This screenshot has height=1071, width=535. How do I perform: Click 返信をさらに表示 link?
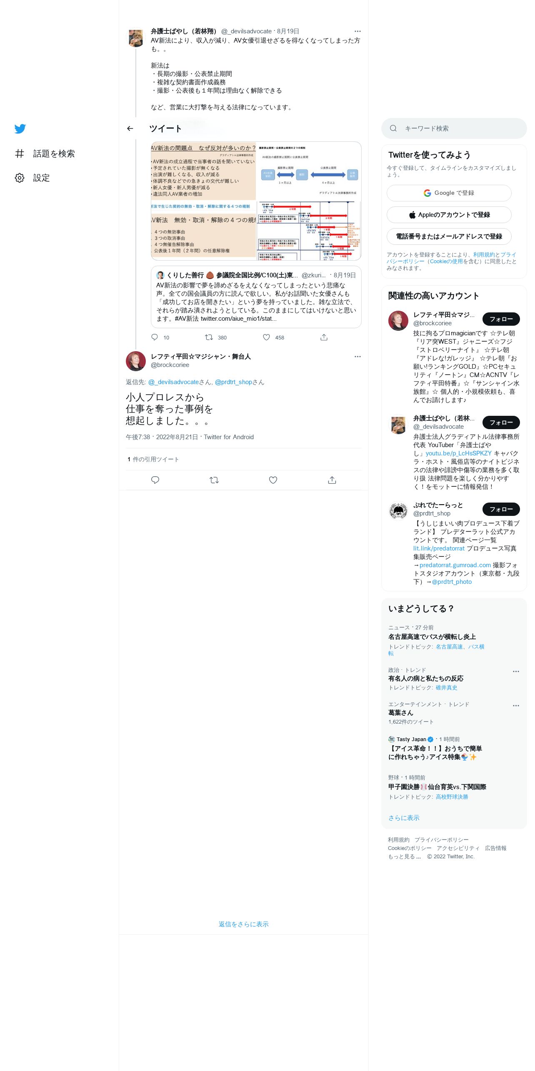click(244, 924)
